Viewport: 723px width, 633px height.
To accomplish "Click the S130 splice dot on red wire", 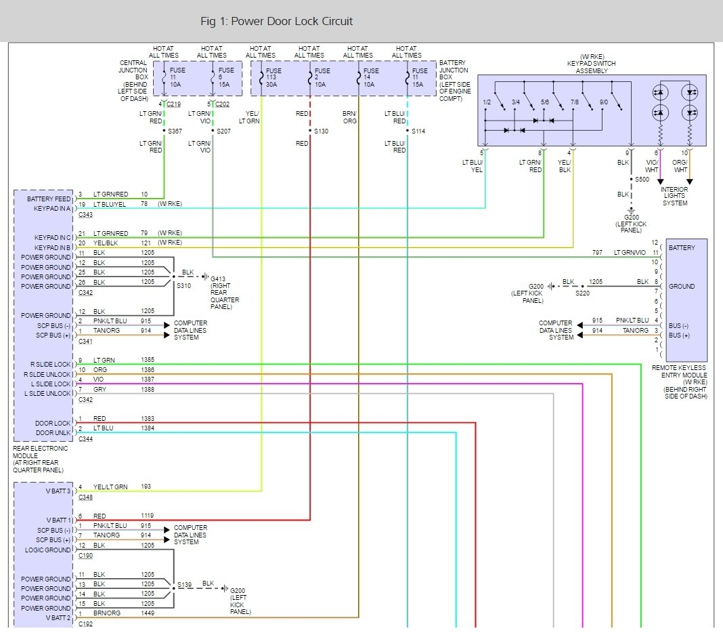I will point(310,131).
